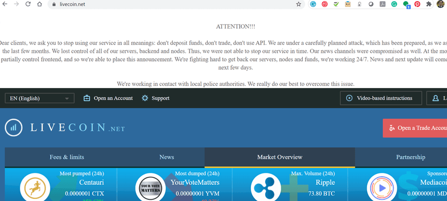This screenshot has width=447, height=201.
Task: Click the briefcase icon beside Open an Account
Action: point(87,98)
